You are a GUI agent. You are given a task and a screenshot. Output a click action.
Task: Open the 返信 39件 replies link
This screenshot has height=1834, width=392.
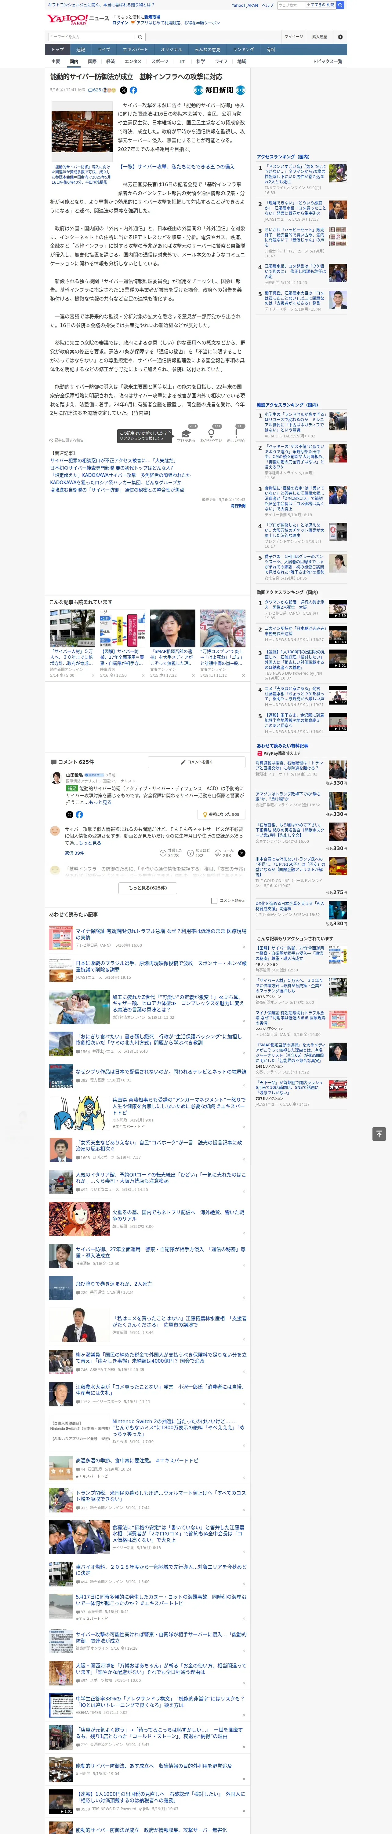pyautogui.click(x=74, y=853)
